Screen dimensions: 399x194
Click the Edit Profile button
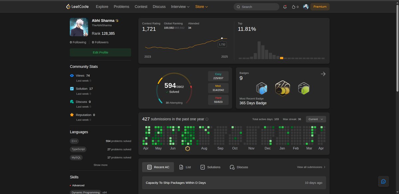[x=100, y=52]
